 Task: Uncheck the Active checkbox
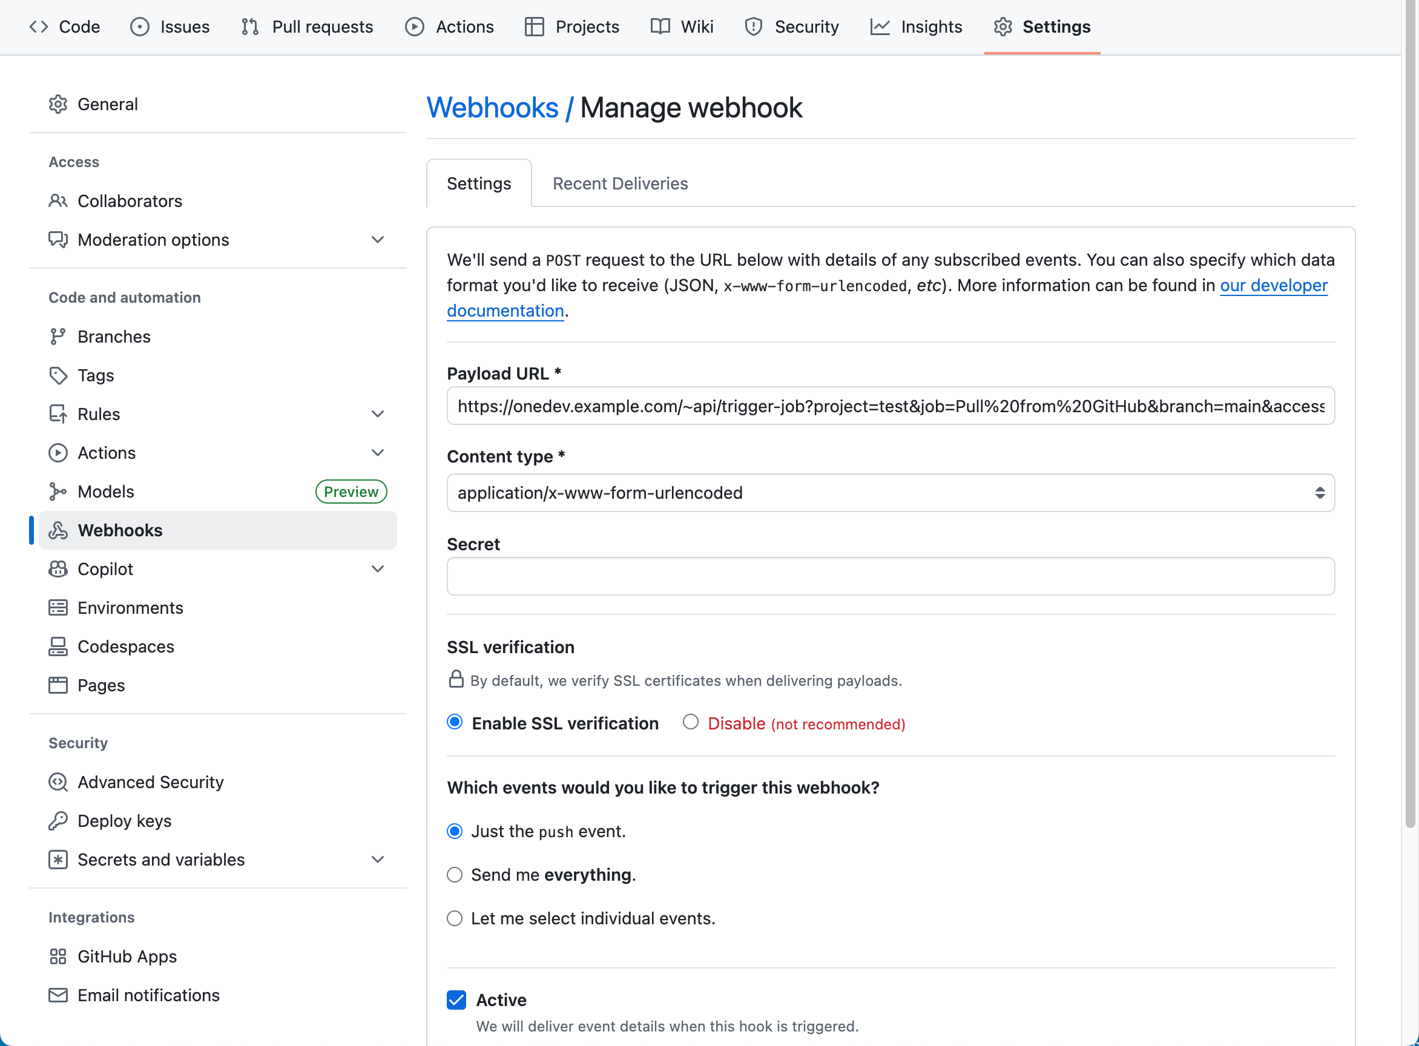456,1000
